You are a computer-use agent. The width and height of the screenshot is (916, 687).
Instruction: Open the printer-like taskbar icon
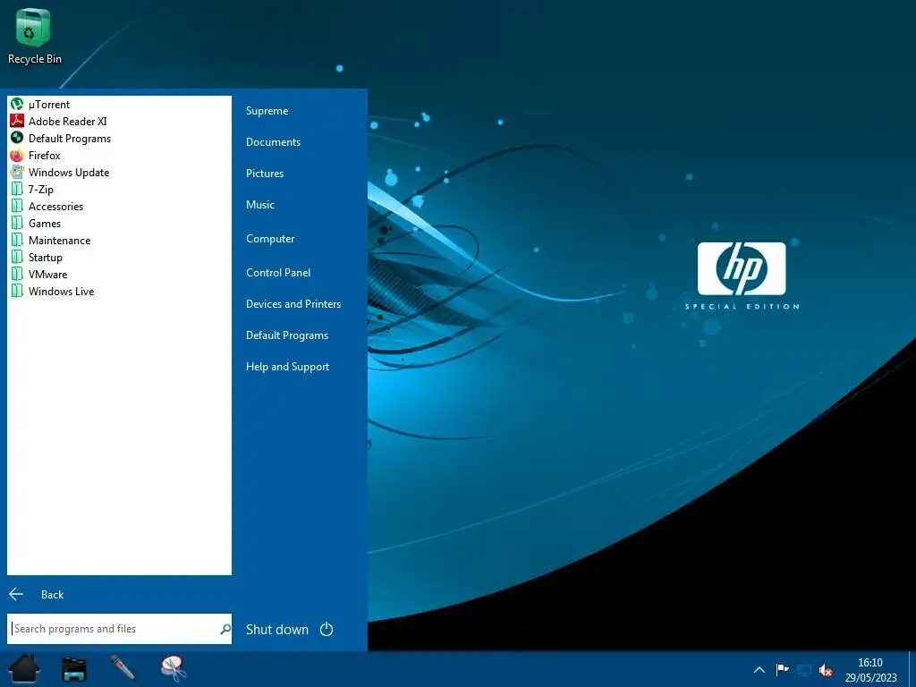(74, 669)
